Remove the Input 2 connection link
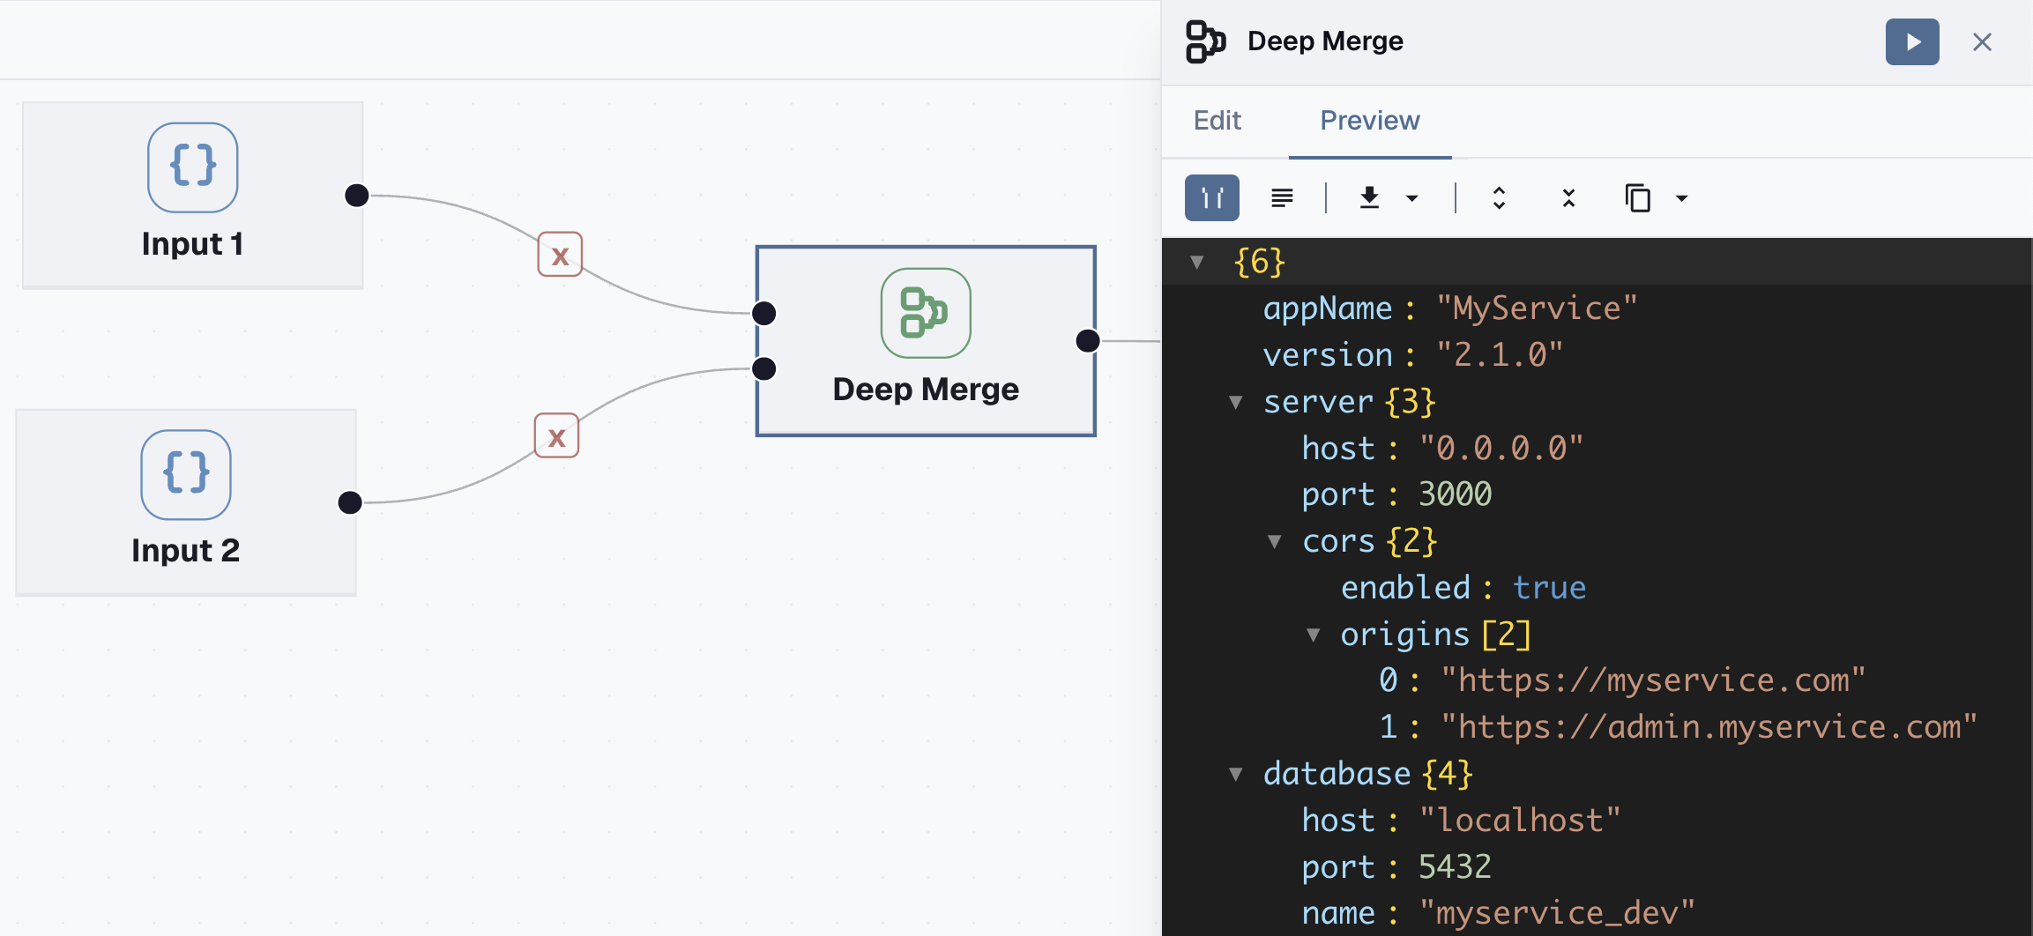 (556, 436)
